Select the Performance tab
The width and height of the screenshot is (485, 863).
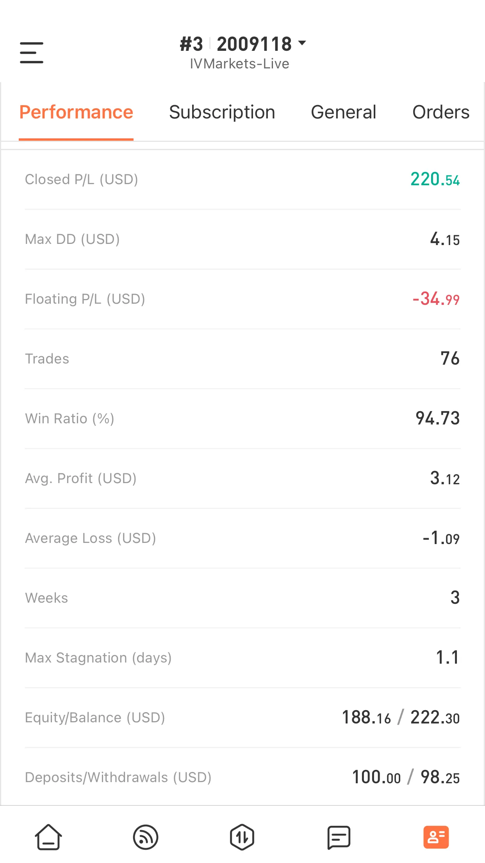point(76,112)
